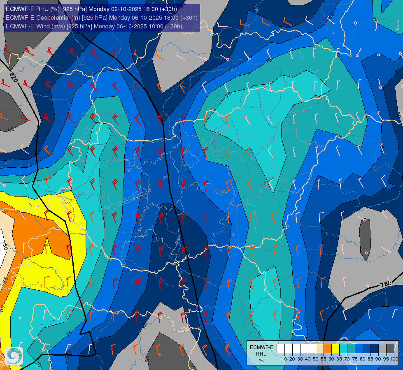Click the 780 geopotential contour label
Image resolution: width=403 pixels, height=370 pixels.
386,284
